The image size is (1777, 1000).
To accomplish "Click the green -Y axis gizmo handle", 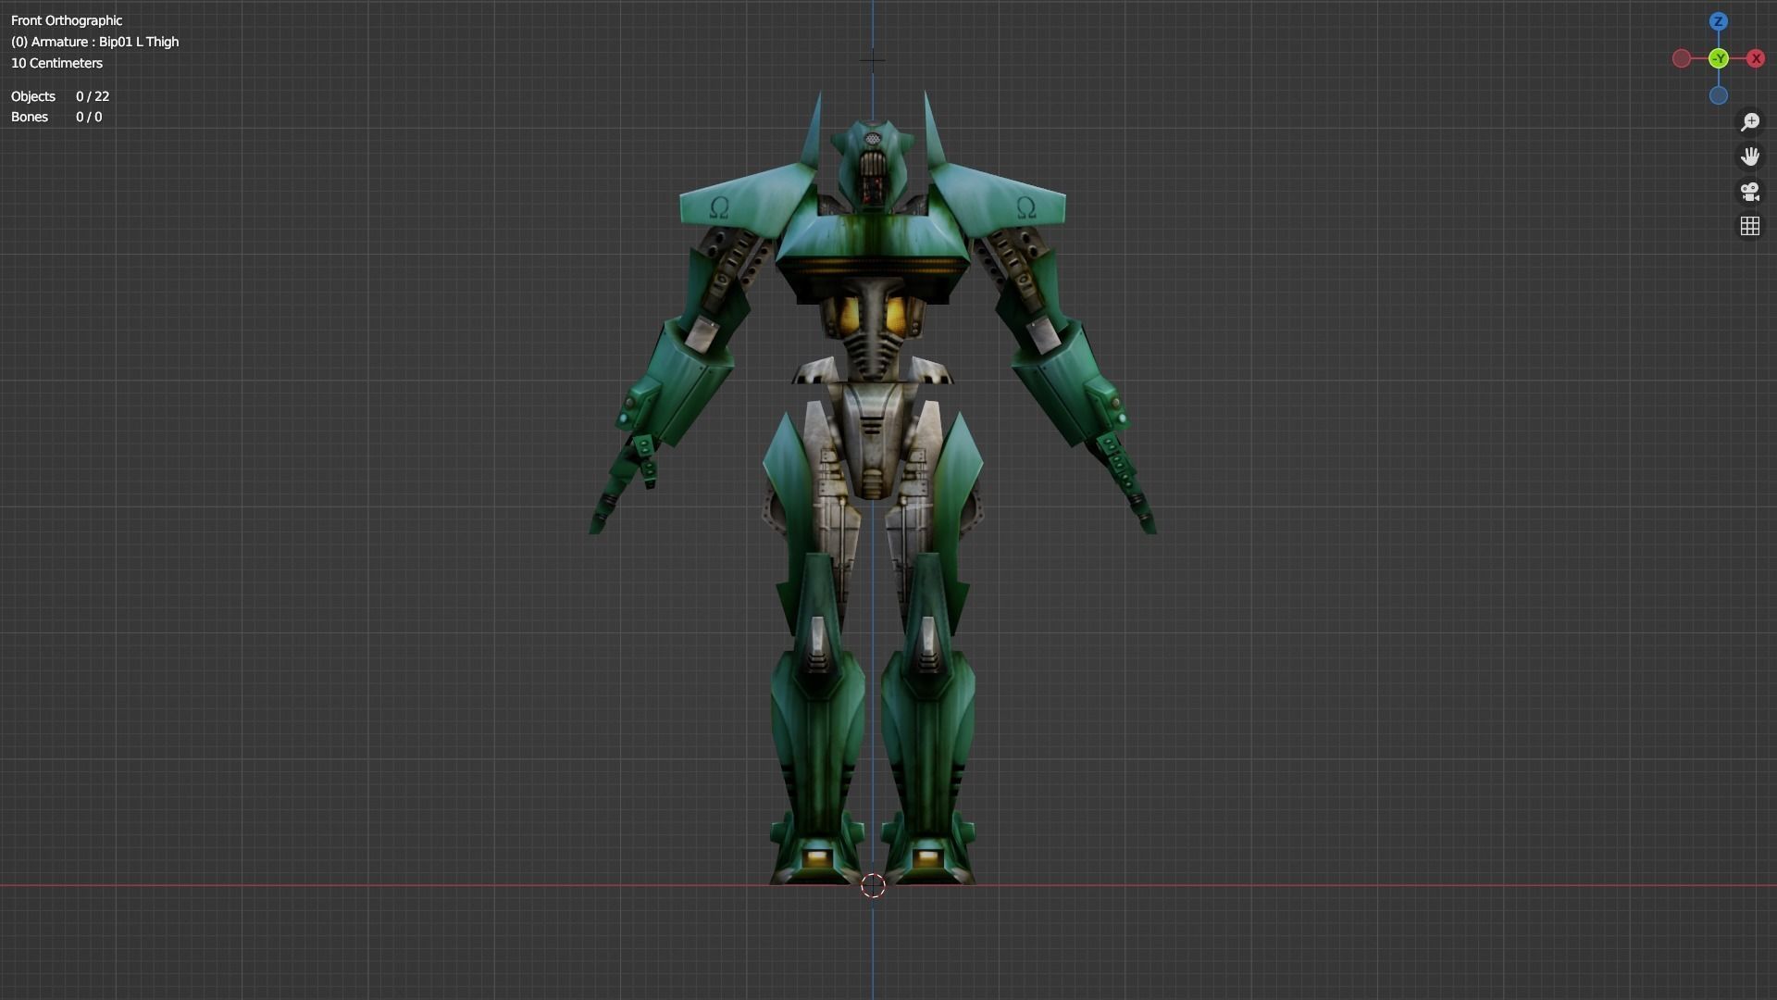I will coord(1719,58).
